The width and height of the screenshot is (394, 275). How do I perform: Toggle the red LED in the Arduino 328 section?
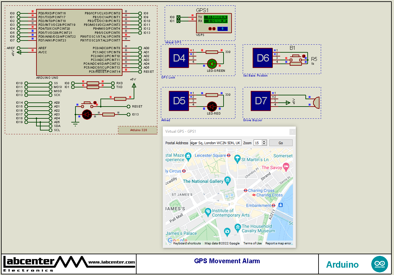(87, 114)
